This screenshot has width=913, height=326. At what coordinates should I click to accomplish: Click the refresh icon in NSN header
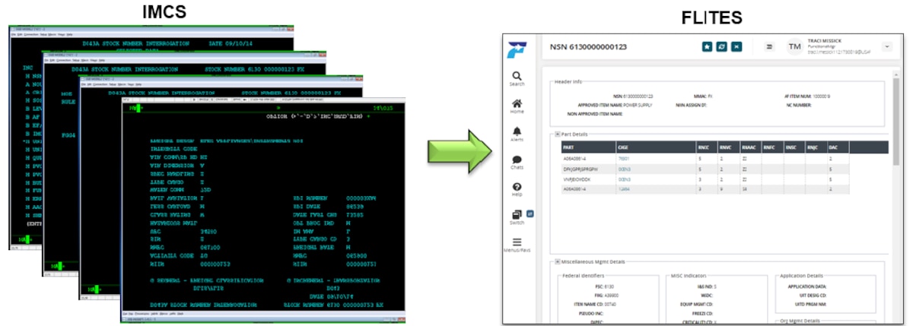pyautogui.click(x=721, y=47)
